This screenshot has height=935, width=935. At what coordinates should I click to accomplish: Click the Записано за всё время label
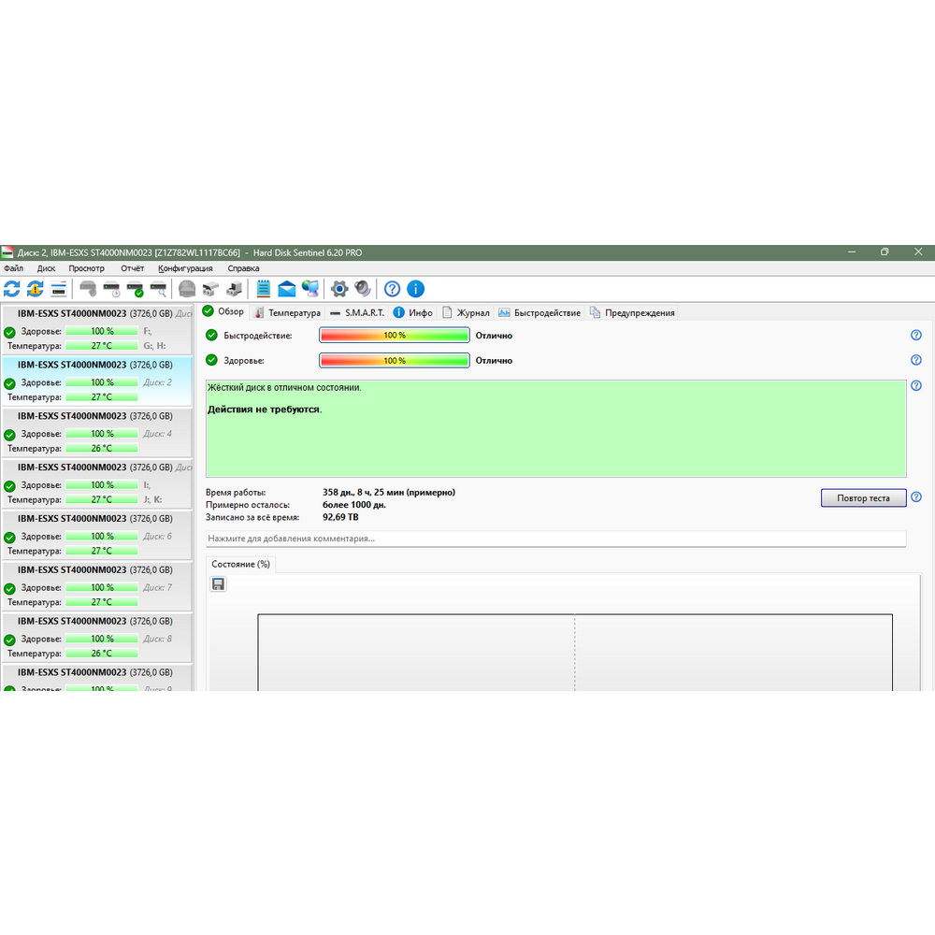252,518
